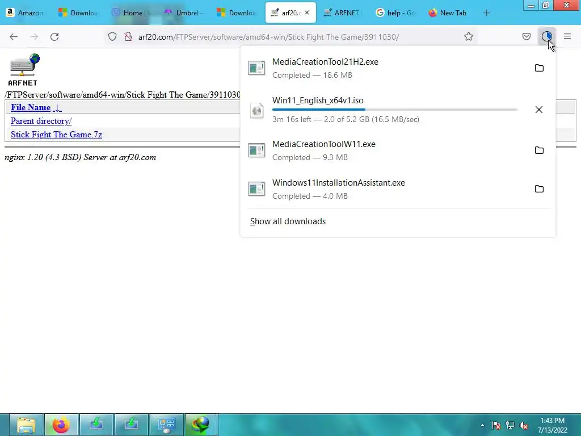
Task: Open the tracking protection shield icon
Action: 112,37
